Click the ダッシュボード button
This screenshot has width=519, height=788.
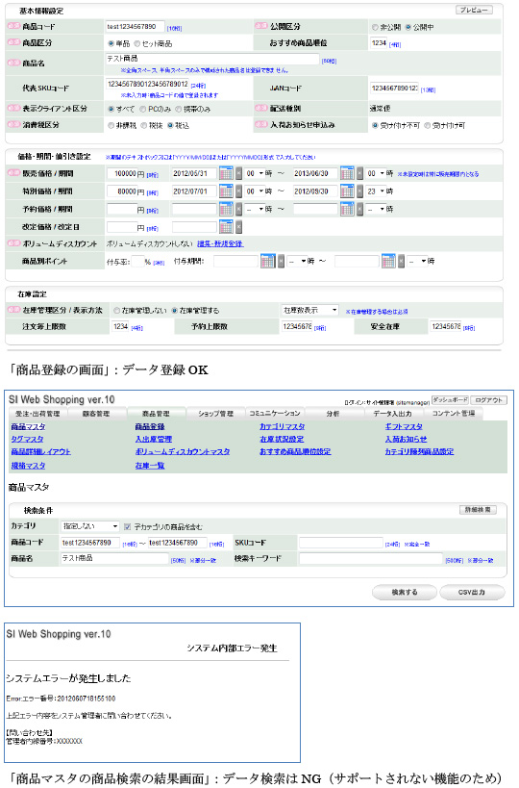(450, 400)
